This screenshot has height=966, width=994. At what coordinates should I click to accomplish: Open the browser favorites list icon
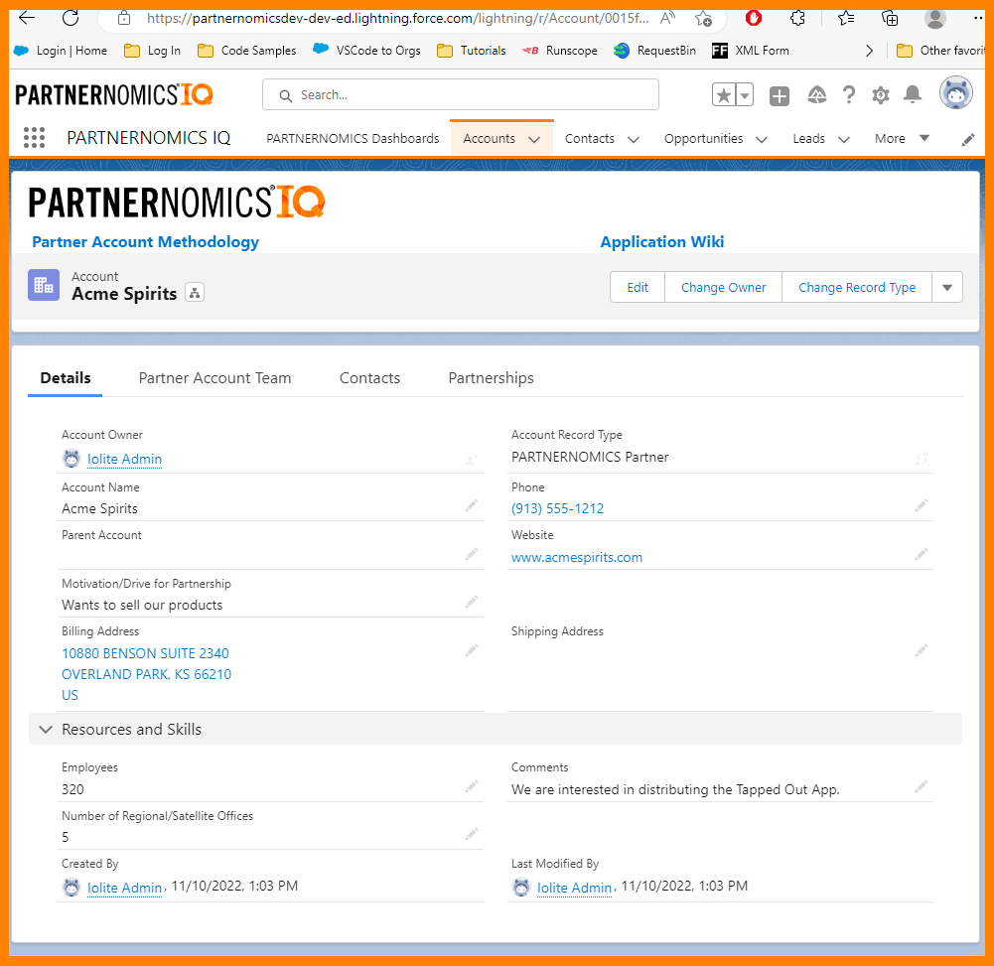click(x=846, y=18)
